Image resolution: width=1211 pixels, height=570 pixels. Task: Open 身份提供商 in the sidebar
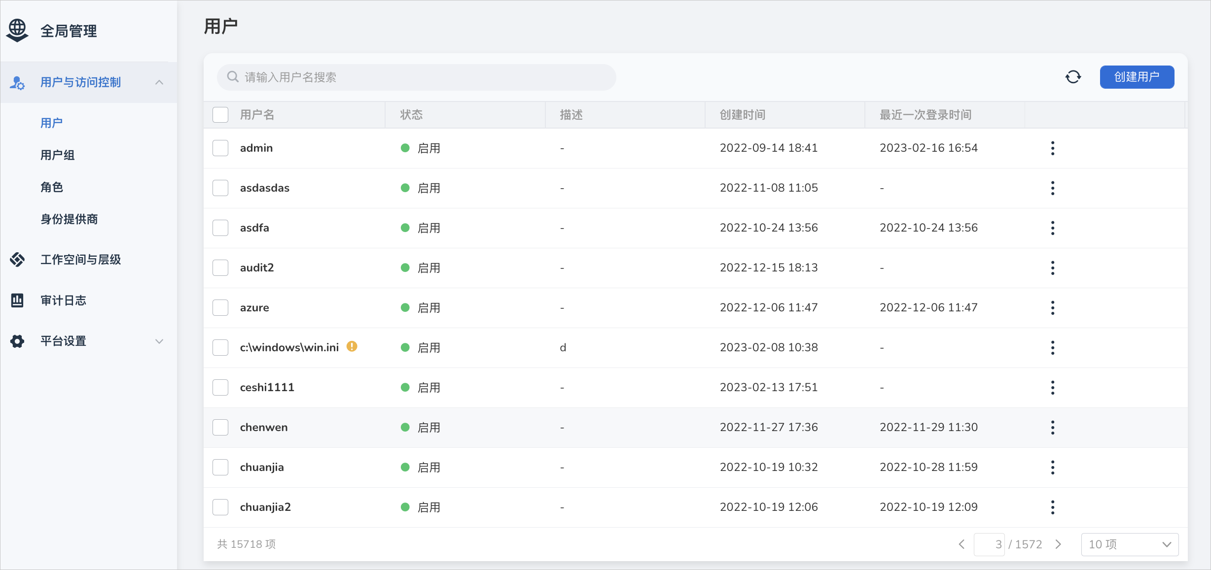pos(69,219)
